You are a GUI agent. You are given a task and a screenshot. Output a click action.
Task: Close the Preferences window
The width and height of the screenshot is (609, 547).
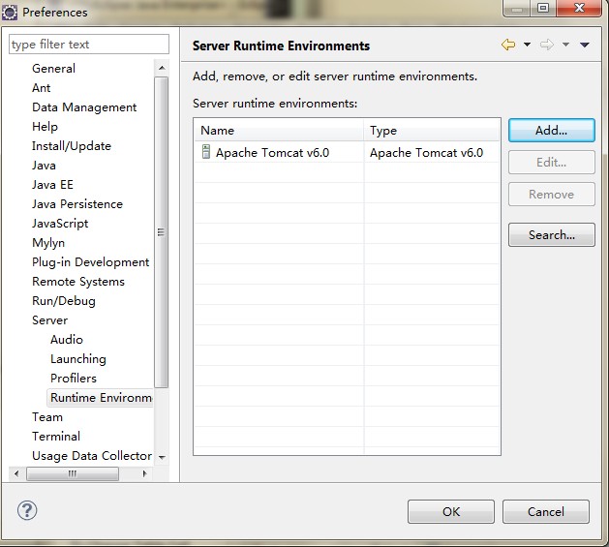(579, 8)
